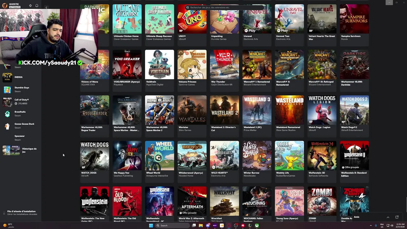Image resolution: width=407 pixels, height=229 pixels.
Task: Open the GHOSTIE profile avatar
Action: click(x=4, y=5)
